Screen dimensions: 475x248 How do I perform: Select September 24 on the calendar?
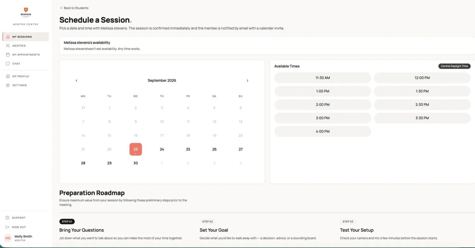162,149
